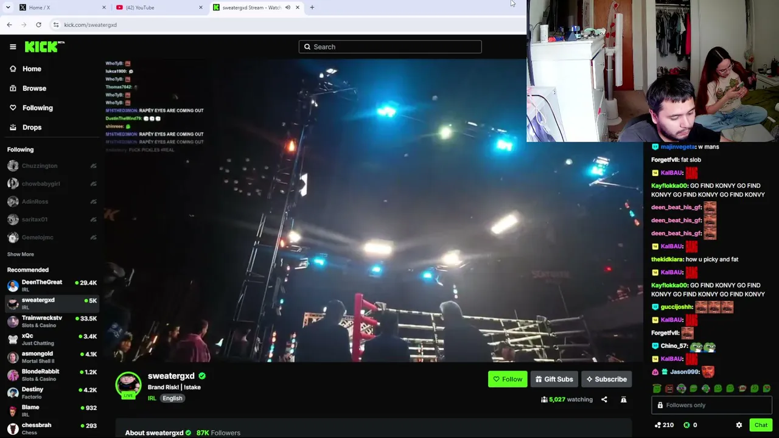Go back with the browser back arrow
Image resolution: width=779 pixels, height=438 pixels.
tap(9, 25)
